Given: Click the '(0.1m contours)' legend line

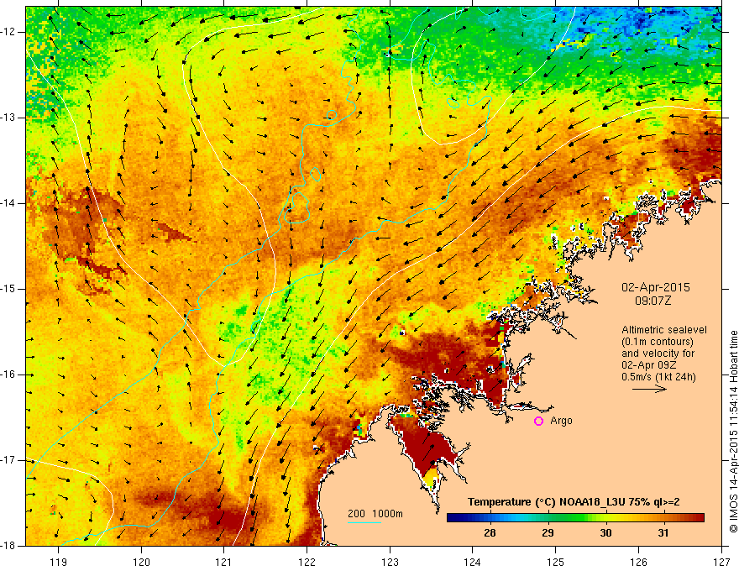Looking at the screenshot, I should (x=658, y=342).
